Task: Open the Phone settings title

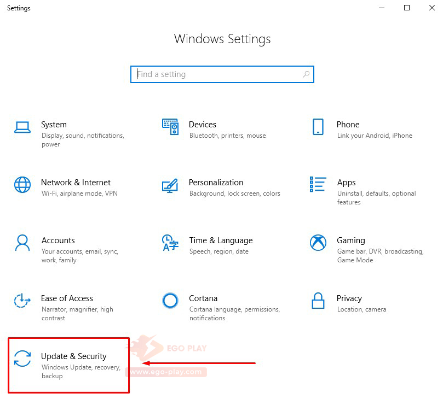Action: point(348,125)
